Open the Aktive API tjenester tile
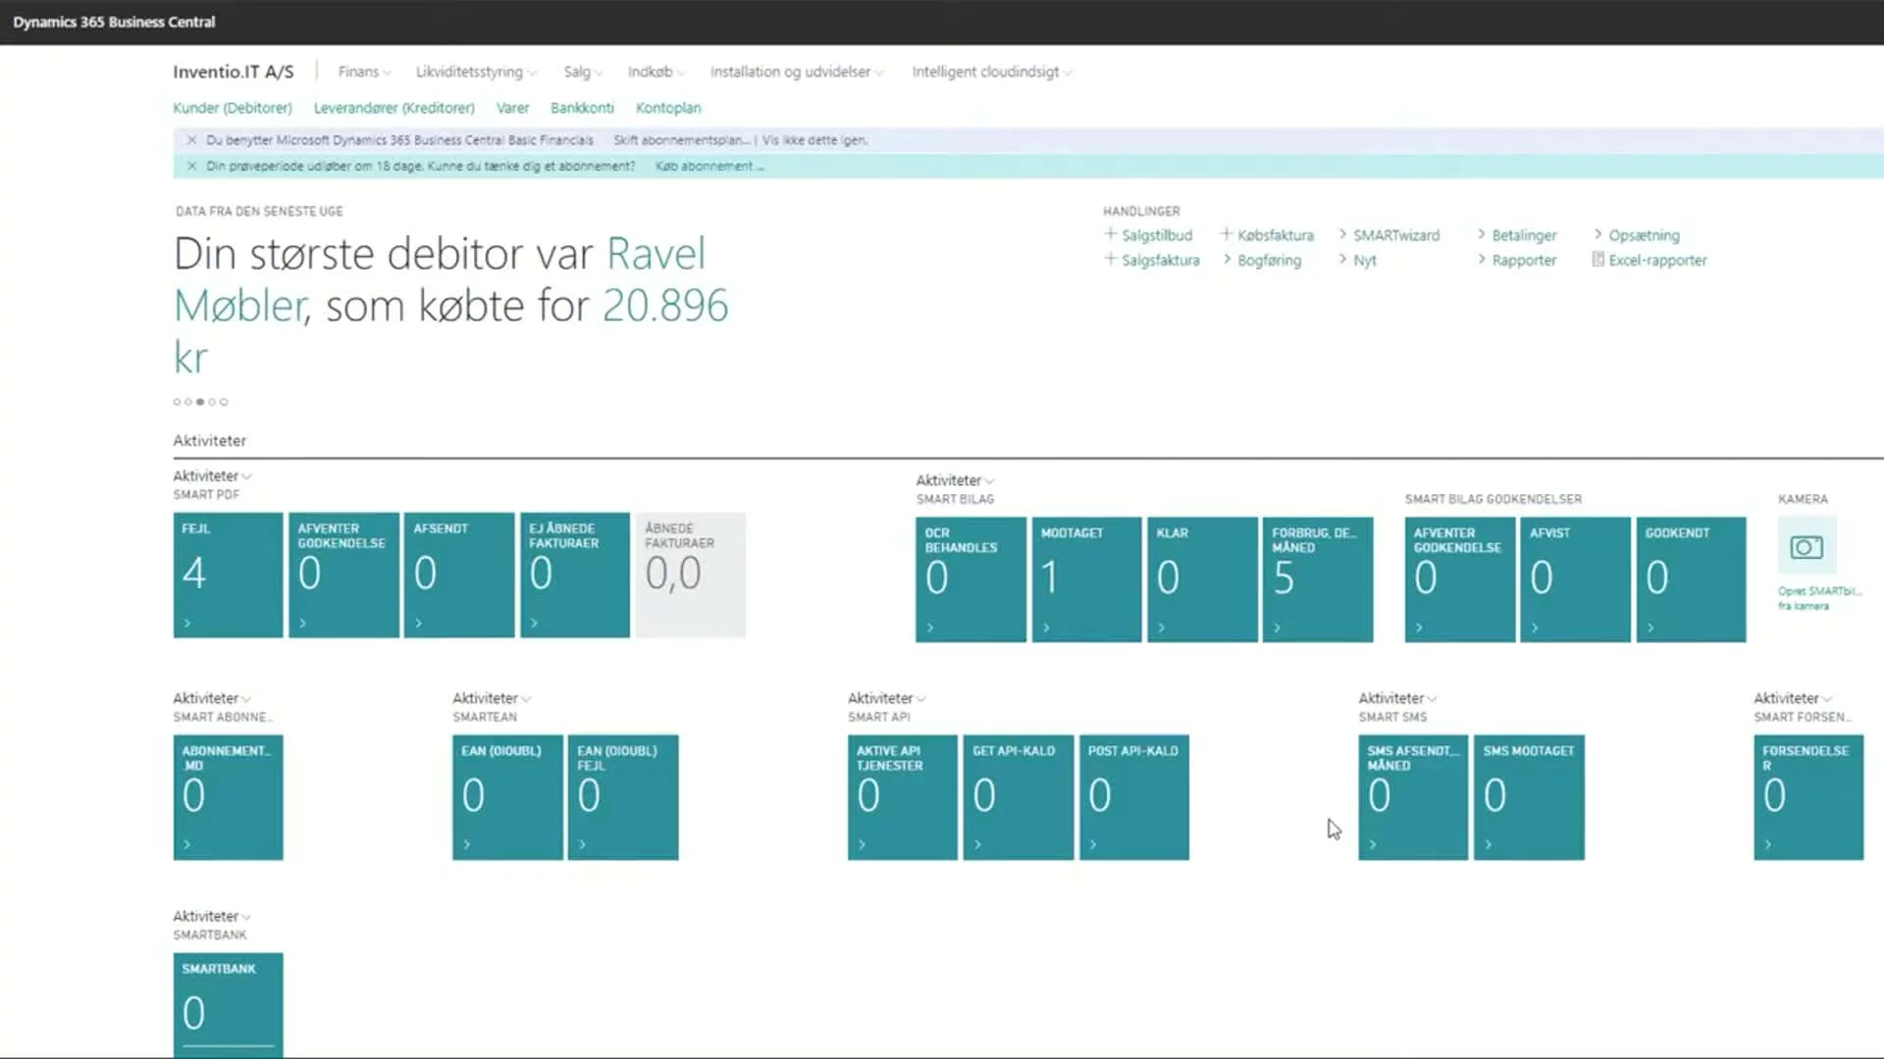 point(903,797)
